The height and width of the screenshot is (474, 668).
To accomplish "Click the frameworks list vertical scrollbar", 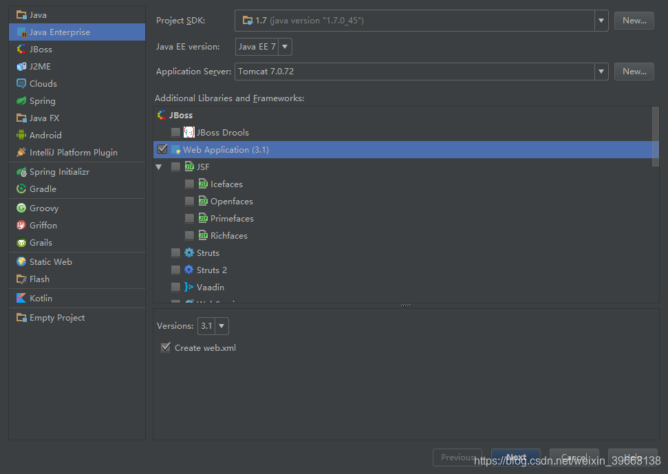I will pos(656,137).
